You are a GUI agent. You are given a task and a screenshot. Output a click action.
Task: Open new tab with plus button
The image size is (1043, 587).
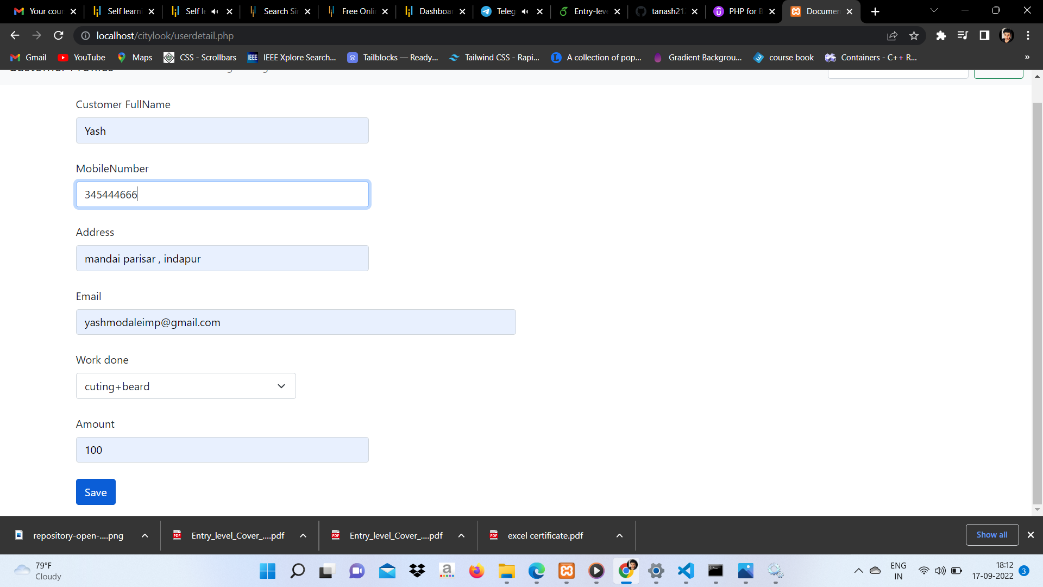[875, 11]
